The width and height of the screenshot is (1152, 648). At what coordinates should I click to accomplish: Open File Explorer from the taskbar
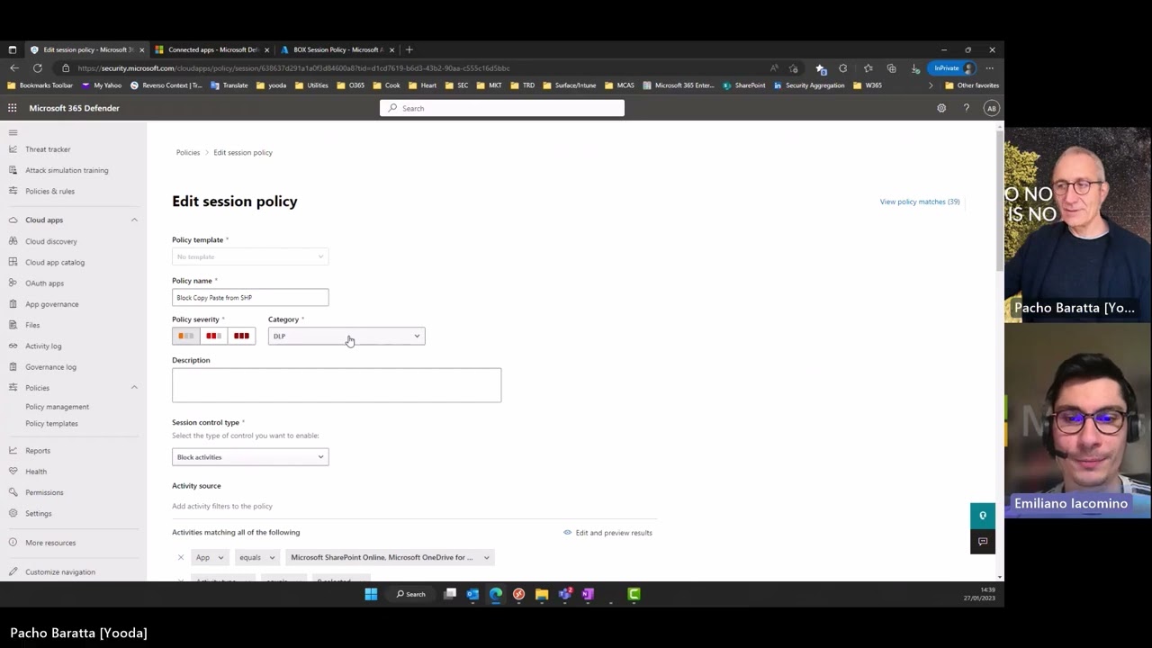click(x=542, y=594)
